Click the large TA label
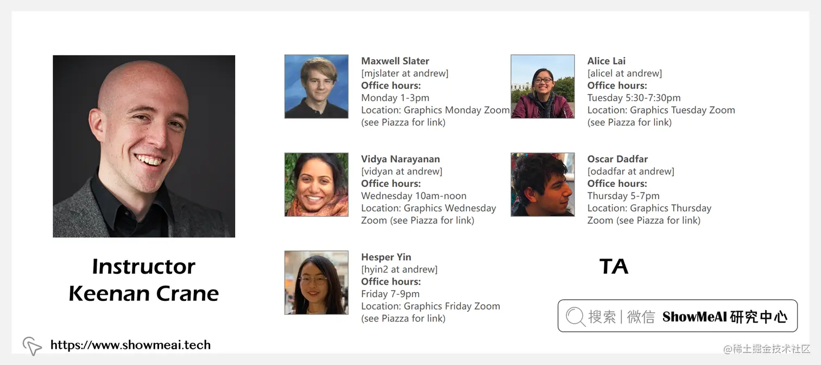Viewport: 821px width, 365px height. [x=614, y=266]
